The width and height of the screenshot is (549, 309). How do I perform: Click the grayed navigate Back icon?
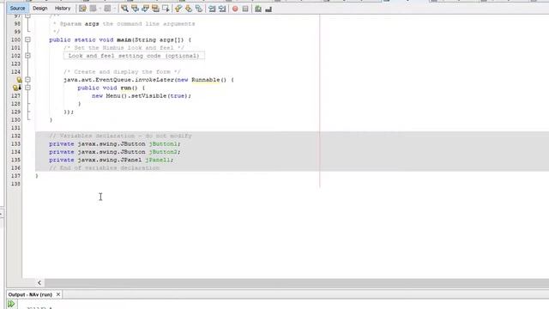pos(93,9)
